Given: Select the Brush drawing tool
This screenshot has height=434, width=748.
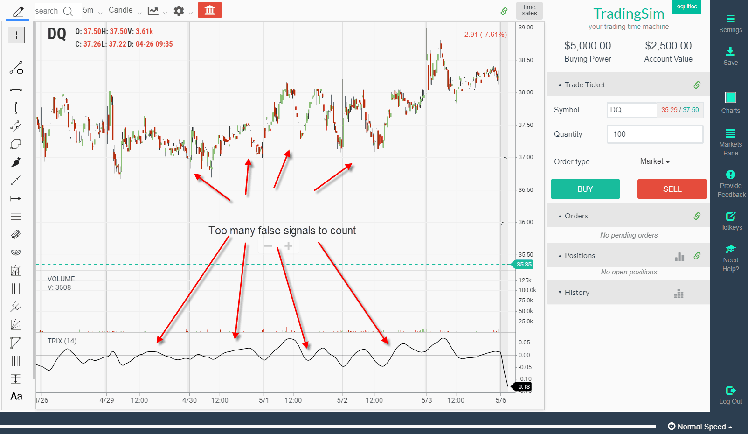Looking at the screenshot, I should point(16,162).
